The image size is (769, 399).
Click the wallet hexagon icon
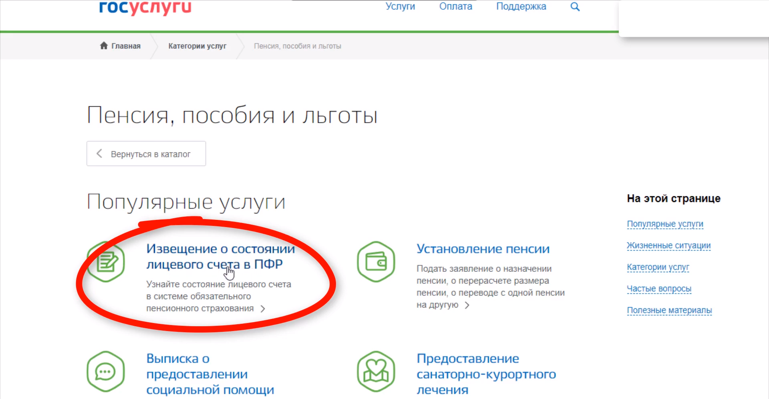tap(376, 262)
